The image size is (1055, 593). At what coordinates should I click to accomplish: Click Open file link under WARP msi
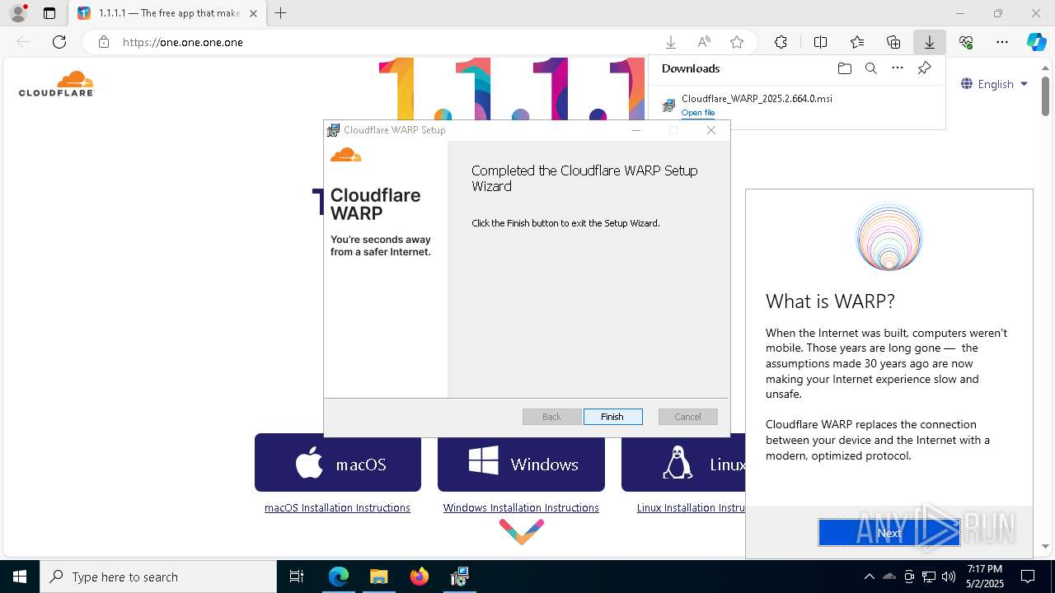pyautogui.click(x=698, y=113)
